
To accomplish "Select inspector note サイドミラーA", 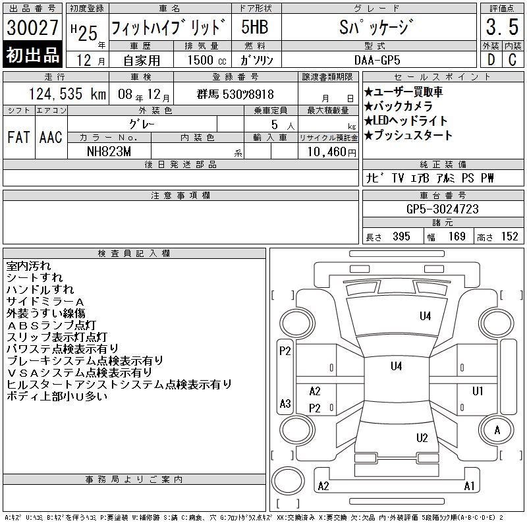I will click(x=45, y=302).
